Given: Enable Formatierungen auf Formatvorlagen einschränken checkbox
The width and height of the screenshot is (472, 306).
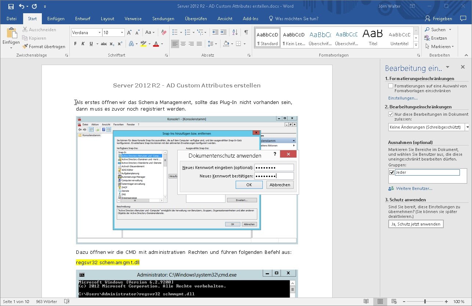Looking at the screenshot, I should [x=391, y=86].
